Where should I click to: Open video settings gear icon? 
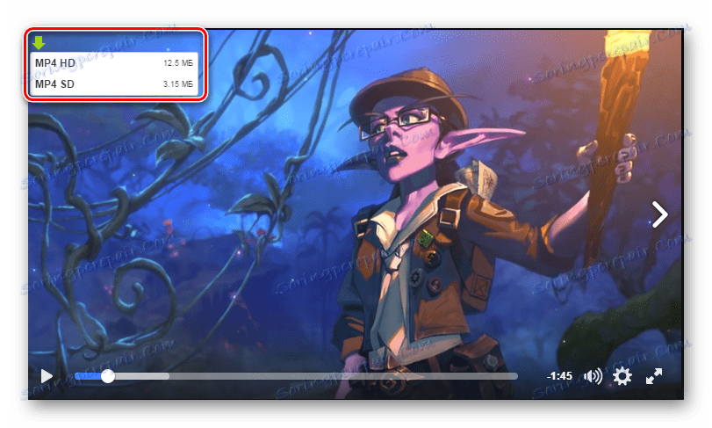click(622, 376)
